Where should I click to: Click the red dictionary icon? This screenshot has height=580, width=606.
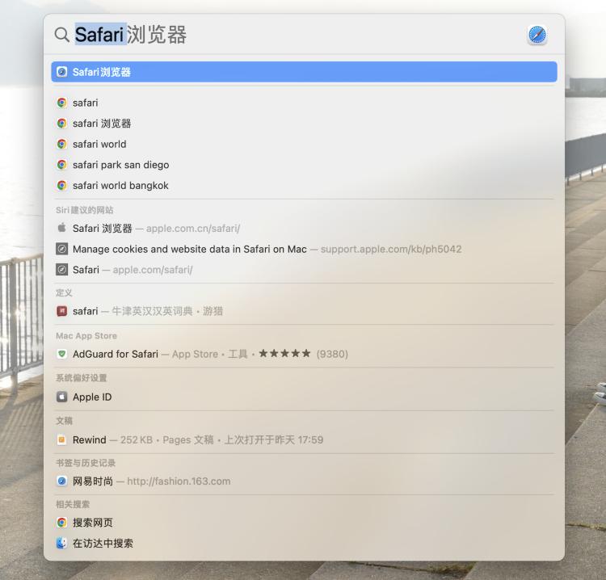click(62, 311)
